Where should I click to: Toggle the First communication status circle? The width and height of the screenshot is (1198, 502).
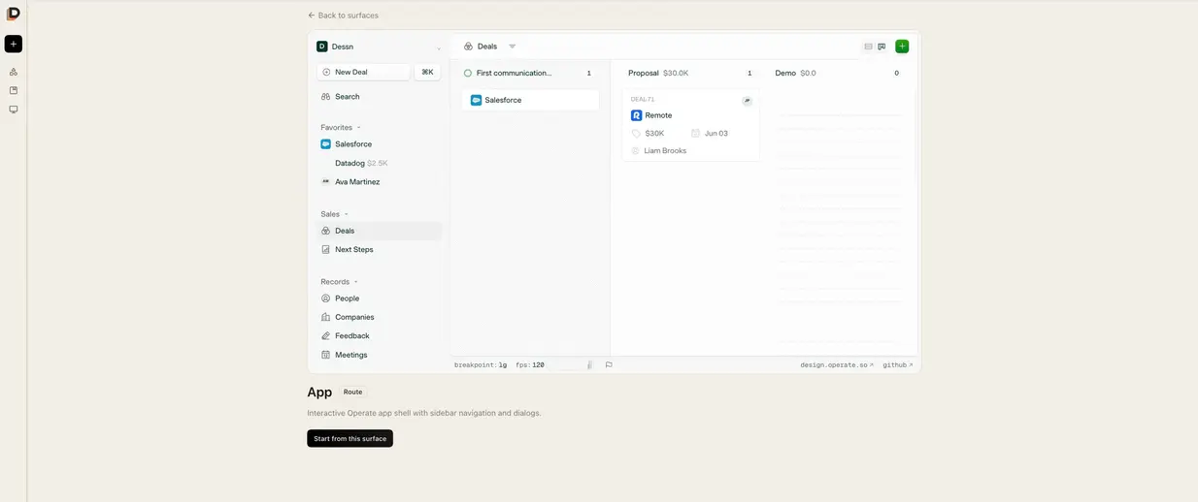point(468,73)
